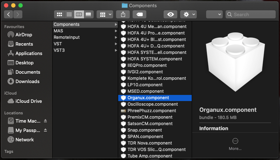The image size is (280, 160).
Task: Click the Quick Look eye button
Action: coord(170,14)
